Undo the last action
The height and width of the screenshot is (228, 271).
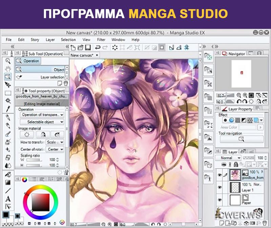click(x=98, y=47)
